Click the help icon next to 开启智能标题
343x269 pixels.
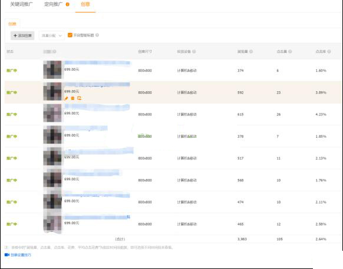[x=97, y=35]
